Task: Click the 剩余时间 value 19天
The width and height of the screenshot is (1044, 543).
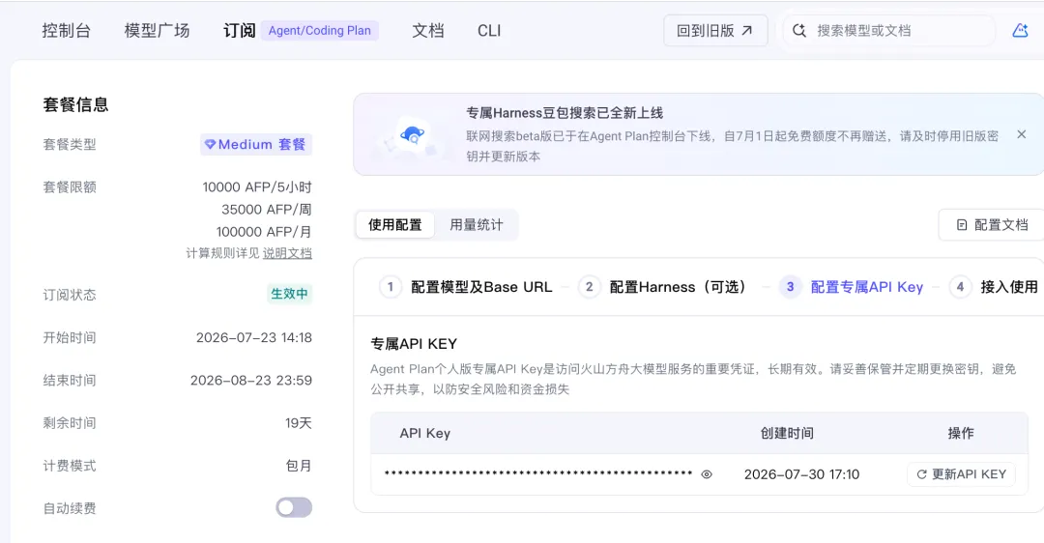Action: coord(299,422)
